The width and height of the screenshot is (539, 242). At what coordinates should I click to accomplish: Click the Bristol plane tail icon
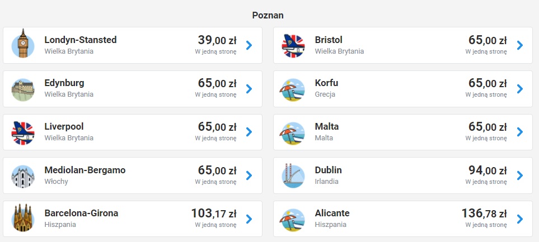click(x=293, y=45)
